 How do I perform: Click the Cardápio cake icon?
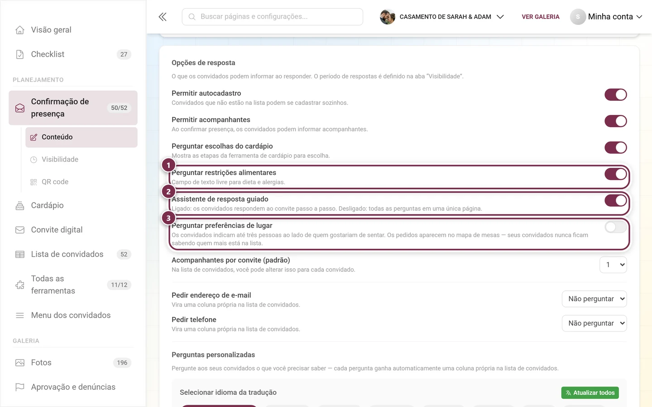20,205
